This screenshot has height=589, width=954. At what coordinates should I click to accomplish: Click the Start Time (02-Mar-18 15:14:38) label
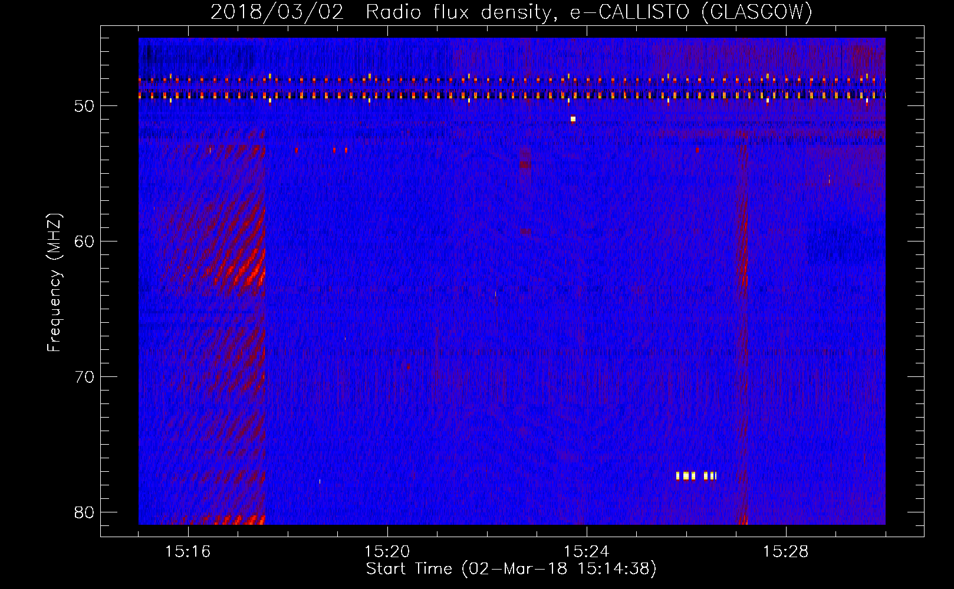coord(511,569)
